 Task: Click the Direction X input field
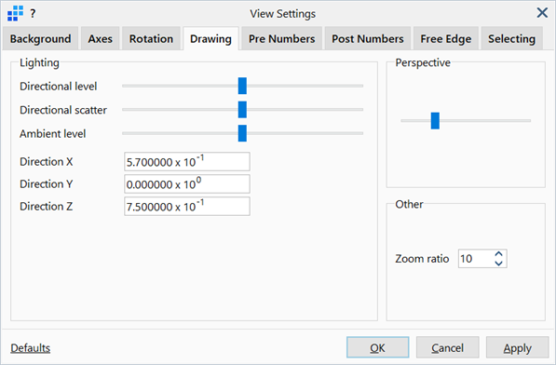coord(187,162)
